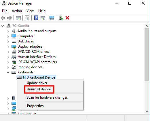
Task: Collapse the Keyboards category
Action: pyautogui.click(x=8, y=73)
